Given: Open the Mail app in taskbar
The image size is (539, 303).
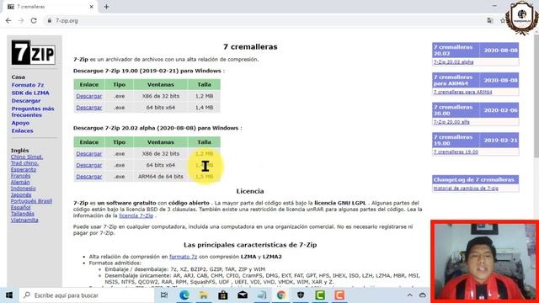Looking at the screenshot, I should (x=243, y=295).
